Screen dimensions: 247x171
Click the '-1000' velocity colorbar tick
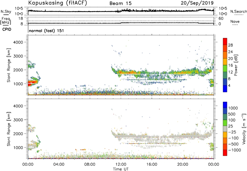(235, 150)
